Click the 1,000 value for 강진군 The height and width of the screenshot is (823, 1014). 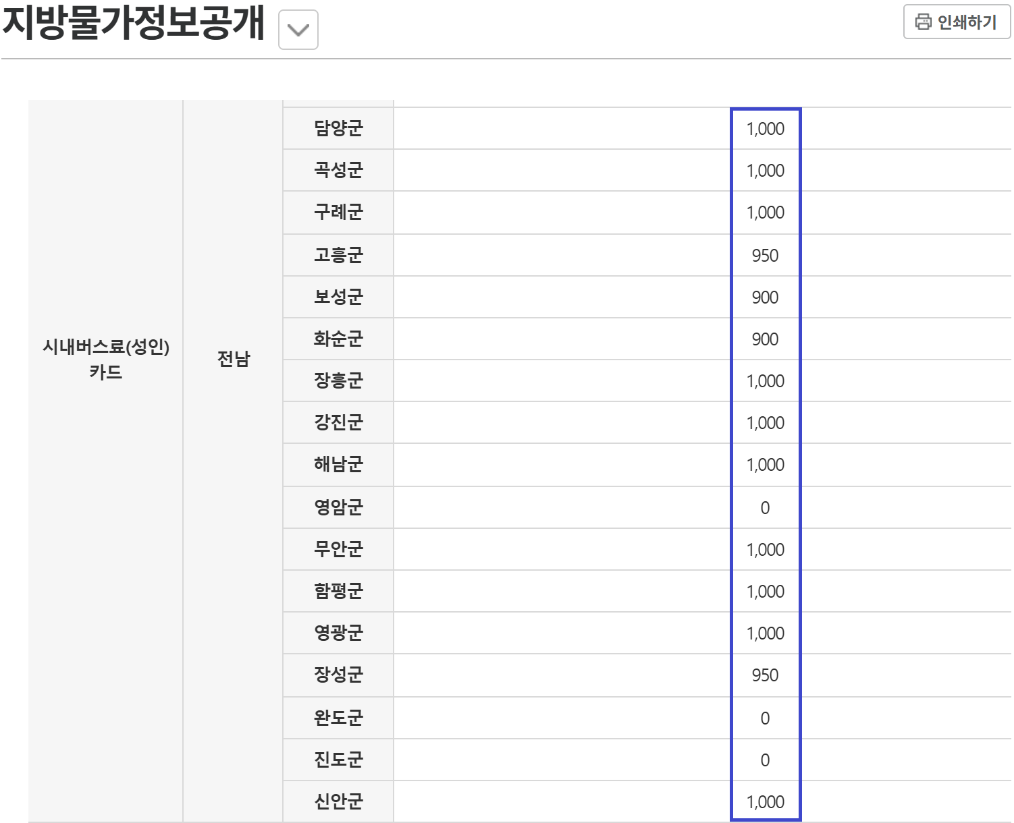point(766,423)
